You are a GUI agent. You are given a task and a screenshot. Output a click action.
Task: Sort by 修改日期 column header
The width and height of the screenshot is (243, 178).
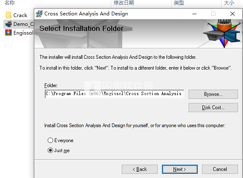point(124,3)
